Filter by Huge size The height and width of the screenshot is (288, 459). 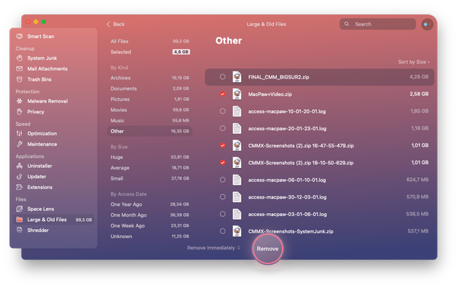click(x=149, y=157)
